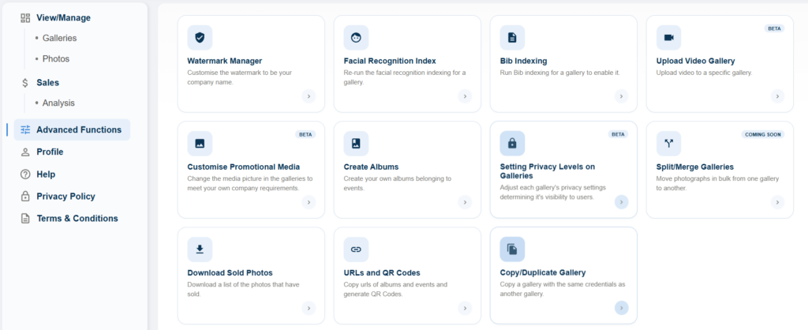The image size is (808, 330).
Task: Click text 'Run Bib indexing for a gallery to enable it.'
Action: point(560,73)
